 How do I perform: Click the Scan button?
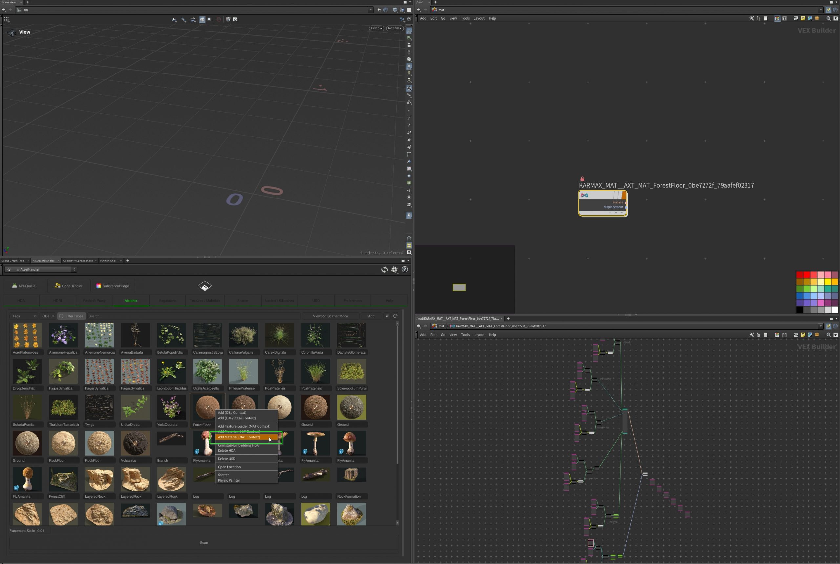pyautogui.click(x=204, y=542)
